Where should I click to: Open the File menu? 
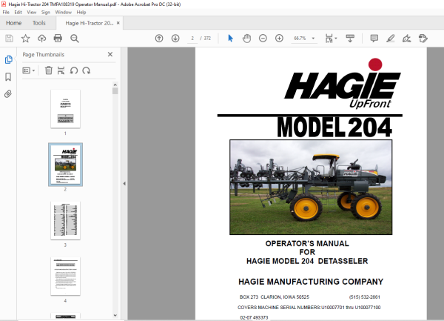click(x=6, y=12)
